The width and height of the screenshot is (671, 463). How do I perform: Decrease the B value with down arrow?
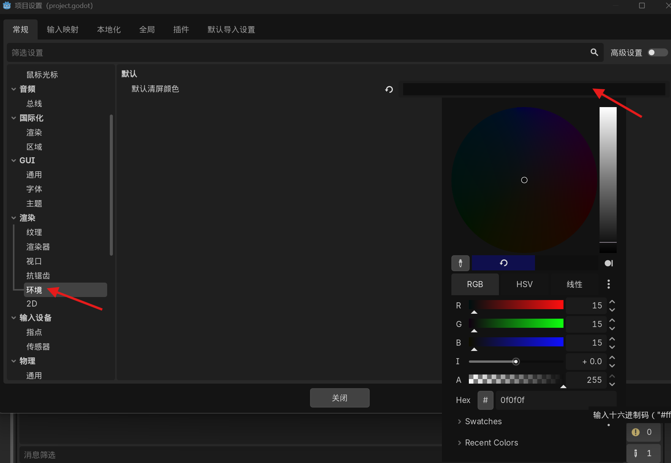click(612, 347)
